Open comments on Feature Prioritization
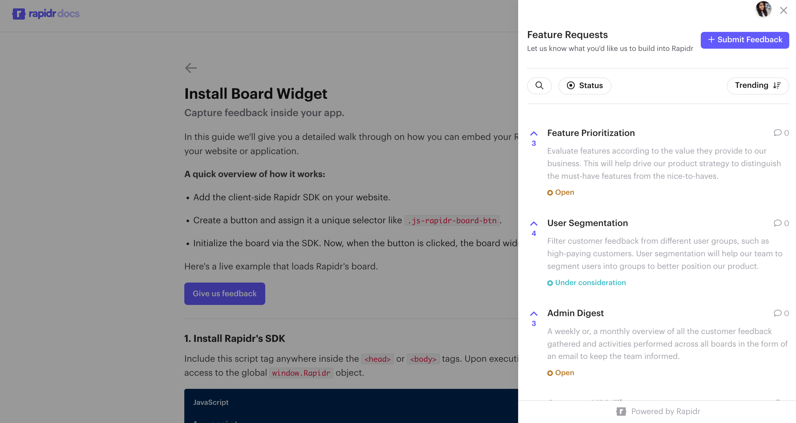The width and height of the screenshot is (796, 423). (x=781, y=133)
